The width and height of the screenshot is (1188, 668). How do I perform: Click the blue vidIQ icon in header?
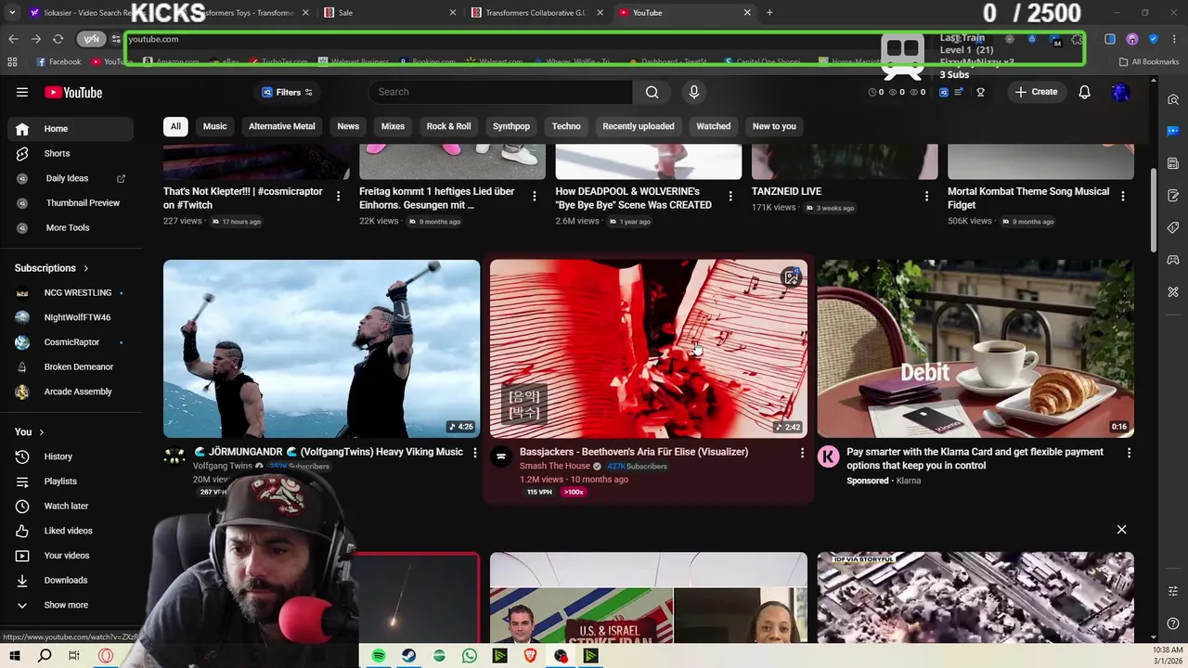tap(944, 92)
